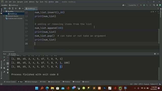Start the debugger with the green bug icon
The height and width of the screenshot is (91, 162).
144,5
